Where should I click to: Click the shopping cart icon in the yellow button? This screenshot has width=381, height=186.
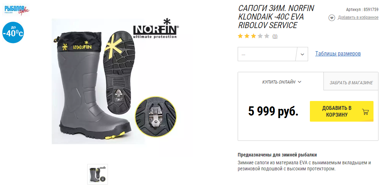tap(365, 112)
